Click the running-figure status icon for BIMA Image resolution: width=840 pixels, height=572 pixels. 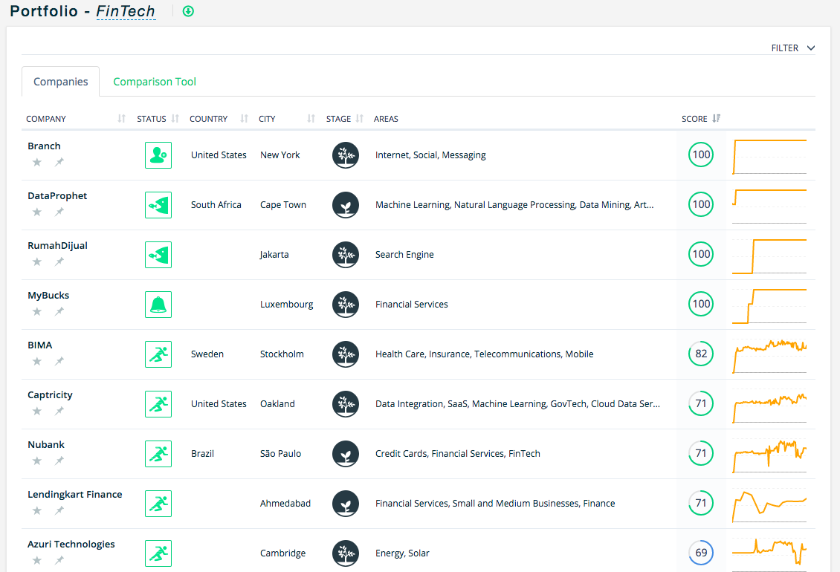[x=158, y=354]
